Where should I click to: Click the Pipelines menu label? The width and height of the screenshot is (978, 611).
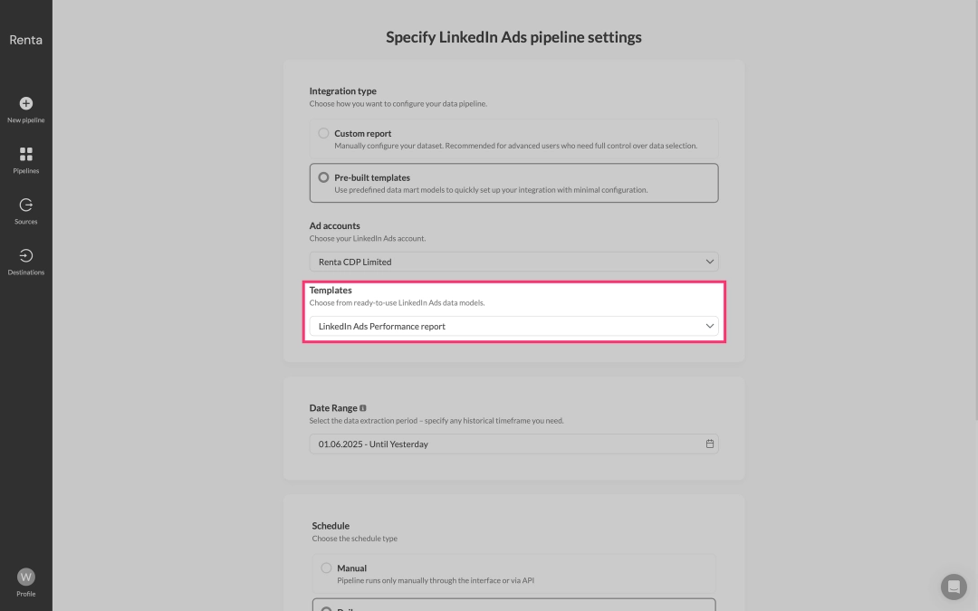click(x=26, y=171)
